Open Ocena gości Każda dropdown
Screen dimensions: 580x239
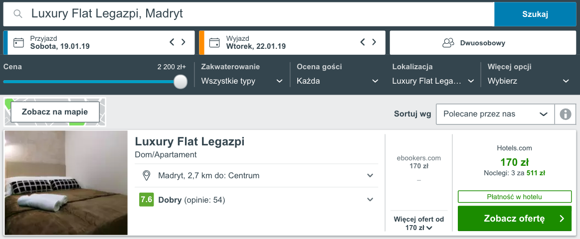(x=338, y=81)
